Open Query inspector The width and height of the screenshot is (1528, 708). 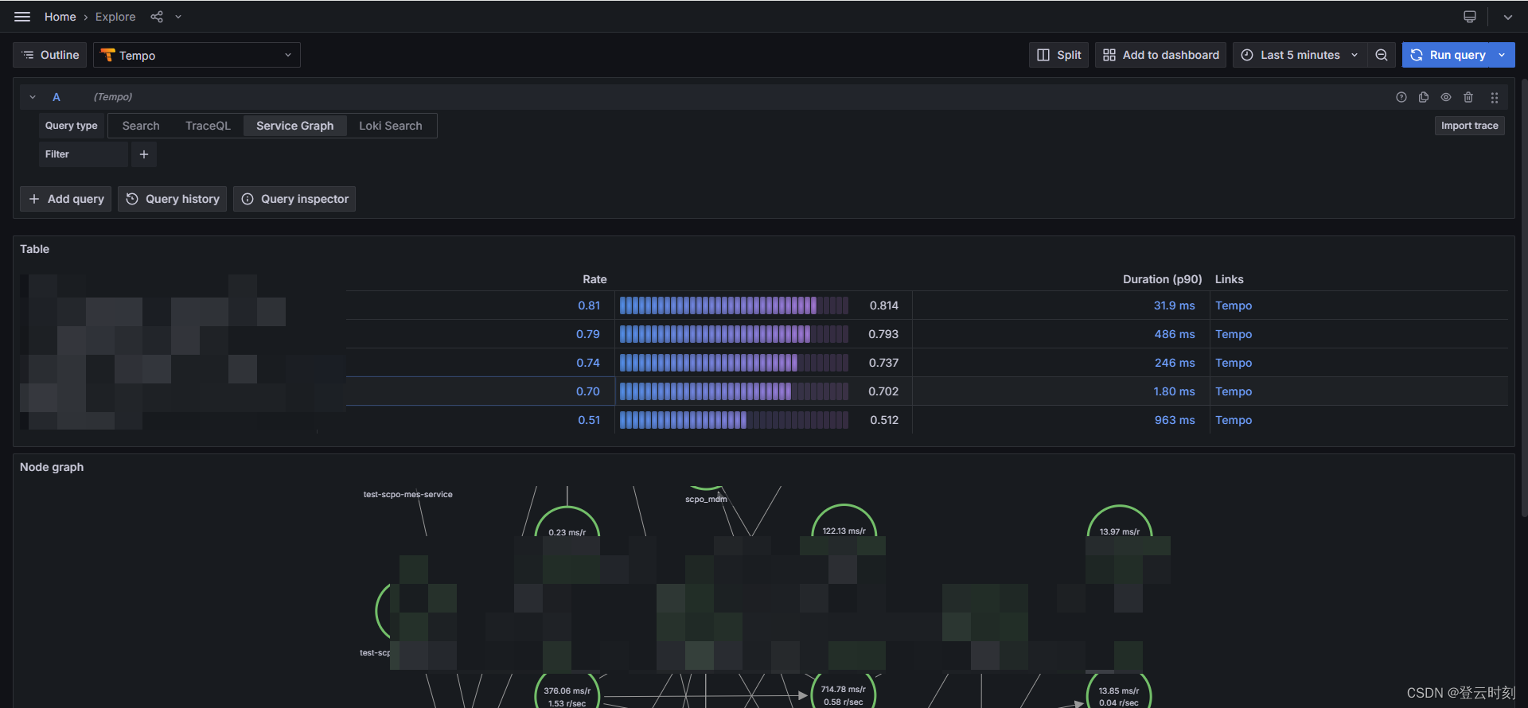pyautogui.click(x=294, y=199)
